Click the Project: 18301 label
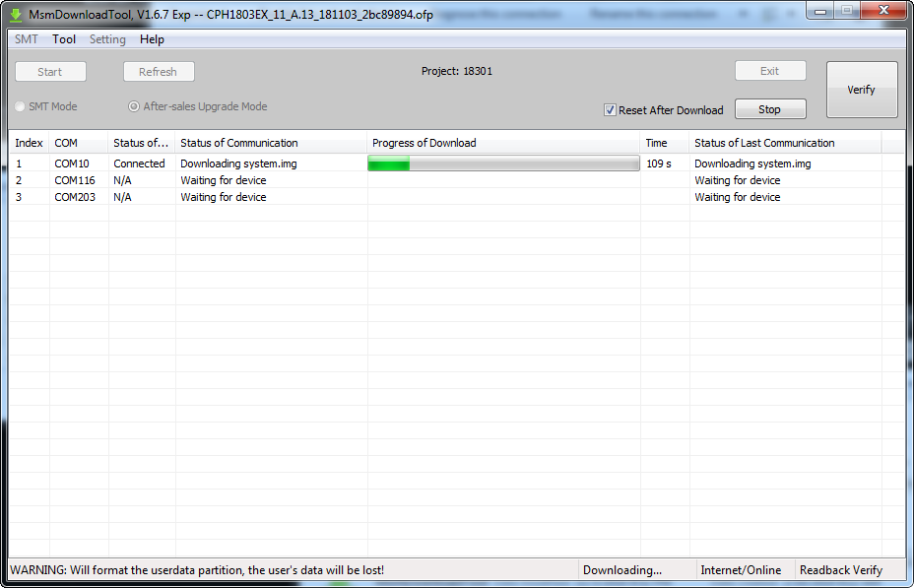Viewport: 914px width, 588px height. pos(457,71)
